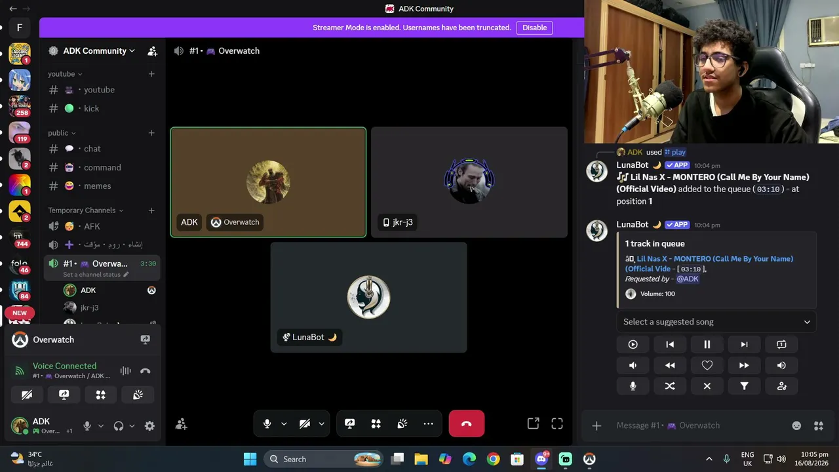Lower LunaBot volume with speaker-down button
Screen dimensions: 839x472
coord(633,365)
